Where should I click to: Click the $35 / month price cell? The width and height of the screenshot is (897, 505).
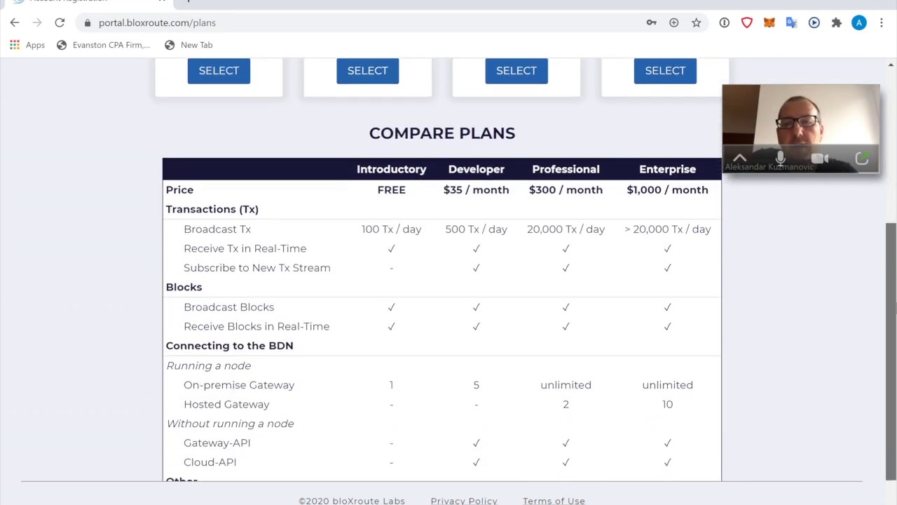477,190
